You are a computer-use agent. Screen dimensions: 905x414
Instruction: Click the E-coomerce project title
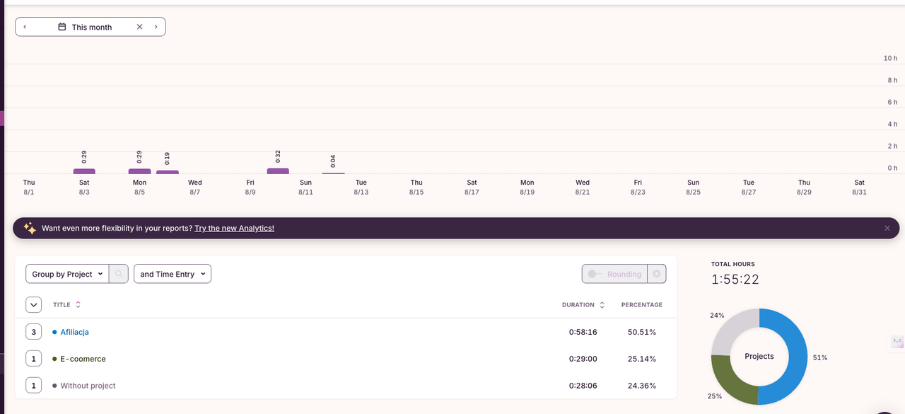83,359
